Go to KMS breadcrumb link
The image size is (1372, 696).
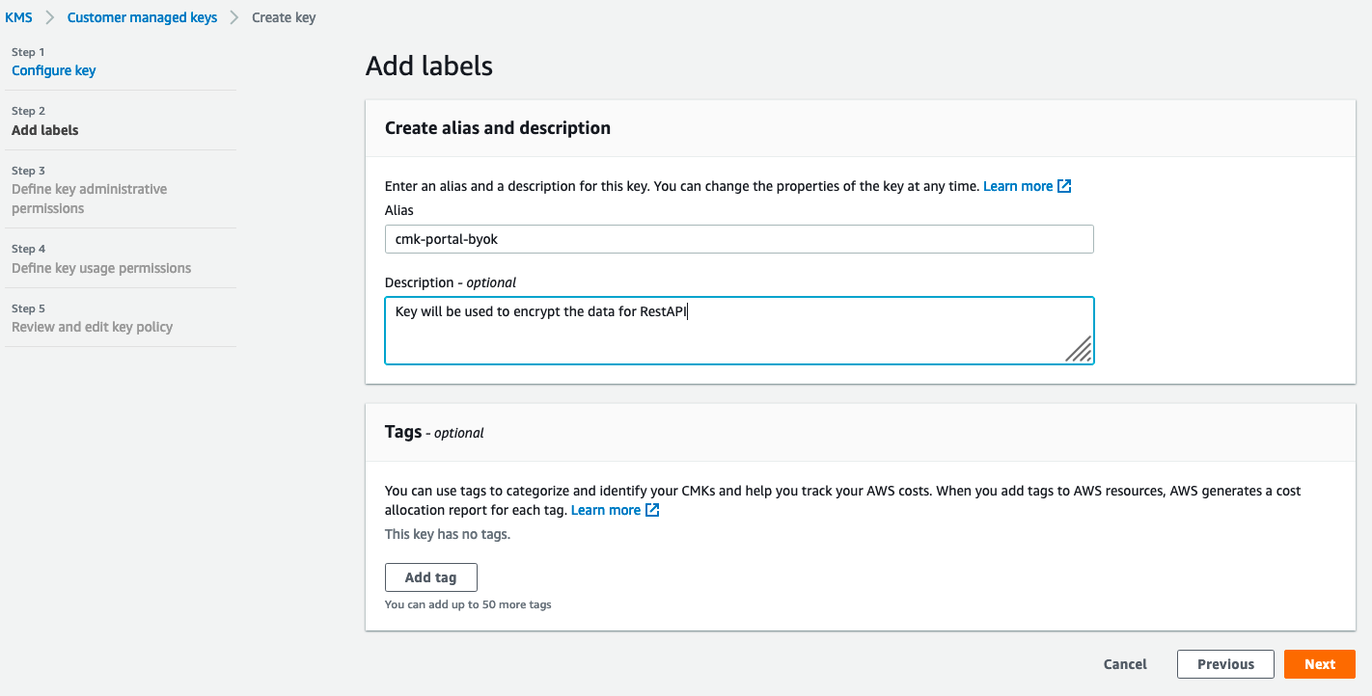(18, 17)
